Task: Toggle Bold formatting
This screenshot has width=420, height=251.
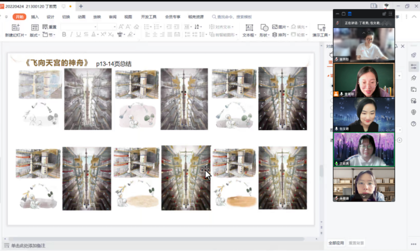Action: [x=64, y=34]
